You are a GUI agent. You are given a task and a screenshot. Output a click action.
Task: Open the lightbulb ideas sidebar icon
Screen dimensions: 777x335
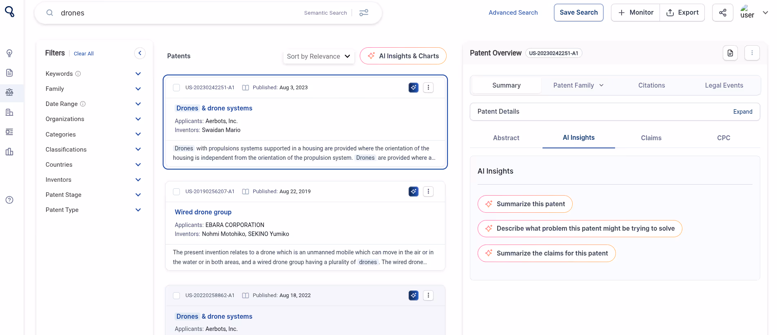9,53
